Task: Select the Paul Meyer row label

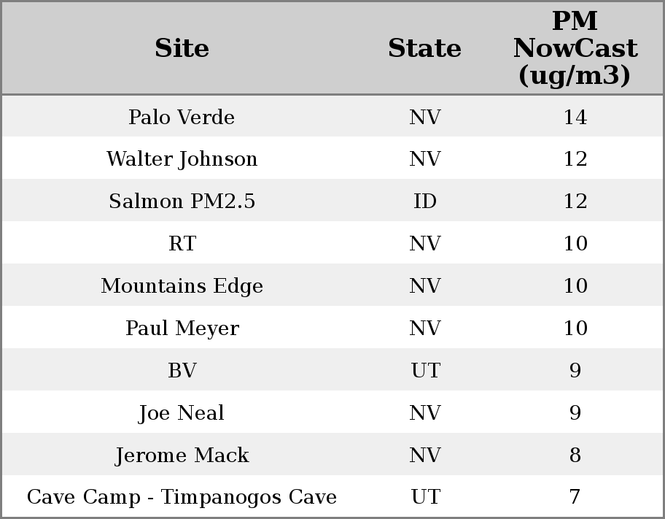Action: pos(182,328)
